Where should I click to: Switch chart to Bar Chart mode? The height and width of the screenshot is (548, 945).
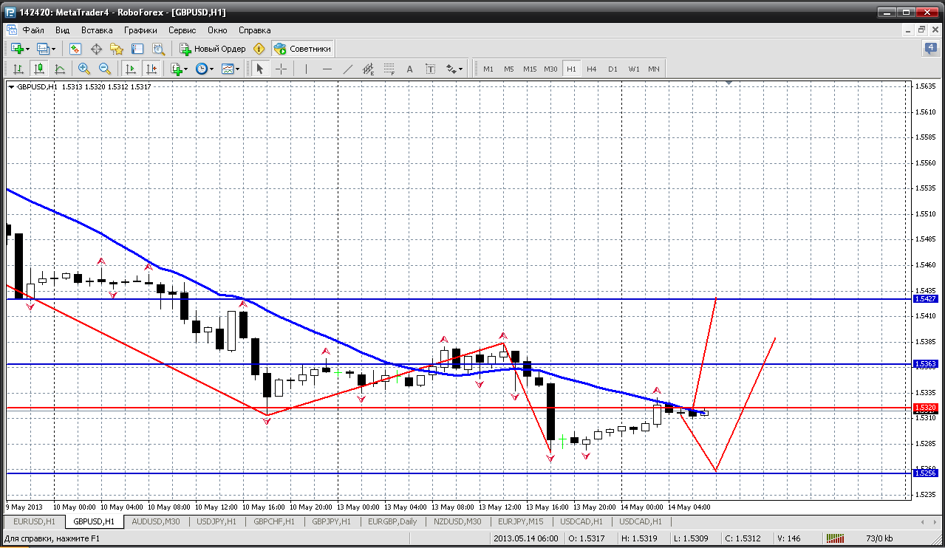18,69
